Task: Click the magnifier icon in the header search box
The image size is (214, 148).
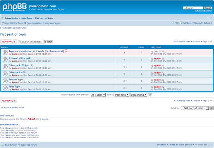Action: [x=185, y=8]
